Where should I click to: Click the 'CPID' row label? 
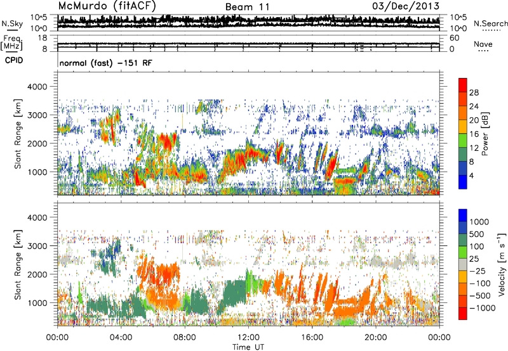coord(14,60)
